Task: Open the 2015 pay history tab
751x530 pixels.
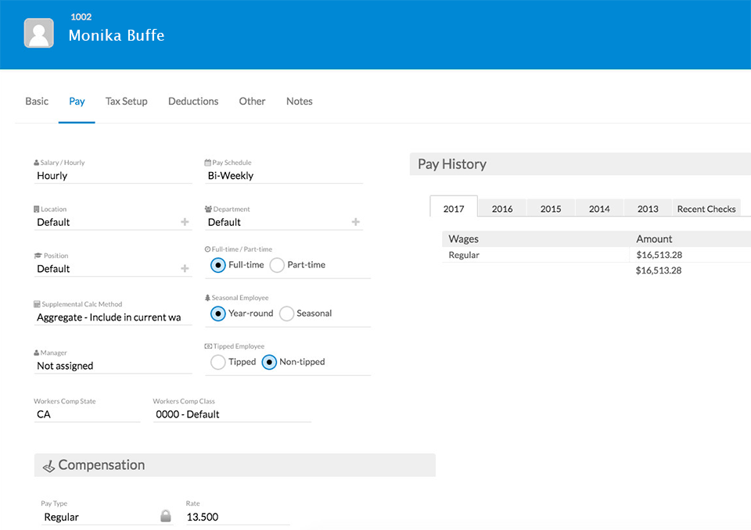Action: click(550, 208)
